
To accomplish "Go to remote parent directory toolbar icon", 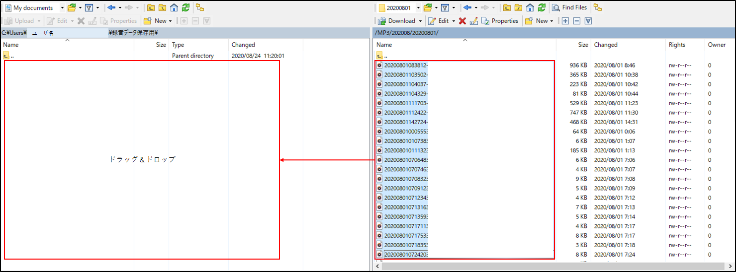I will pos(507,7).
